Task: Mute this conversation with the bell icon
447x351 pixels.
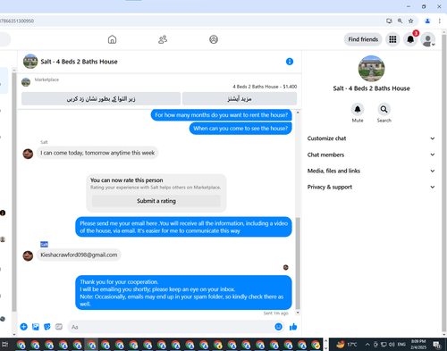Action: tap(358, 110)
